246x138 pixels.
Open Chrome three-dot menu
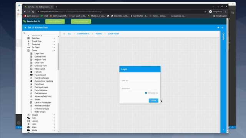click(x=226, y=11)
